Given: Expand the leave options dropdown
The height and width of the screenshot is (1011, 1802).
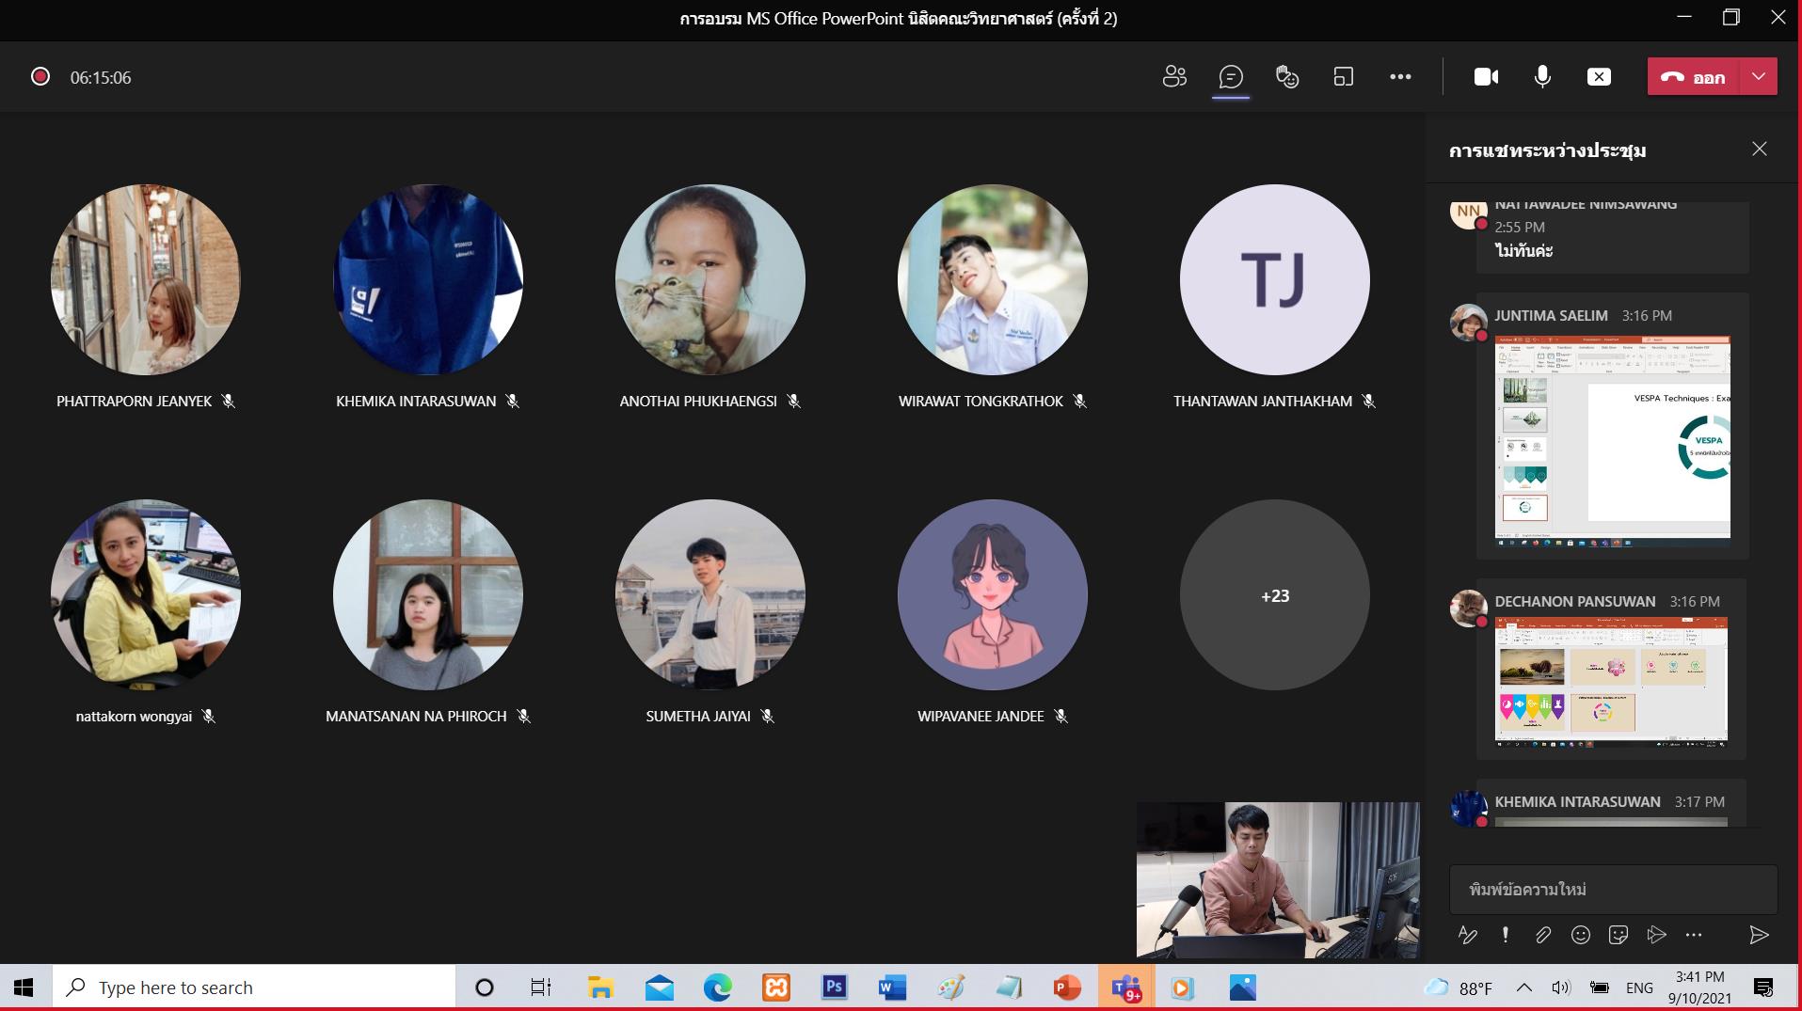Looking at the screenshot, I should (1759, 77).
